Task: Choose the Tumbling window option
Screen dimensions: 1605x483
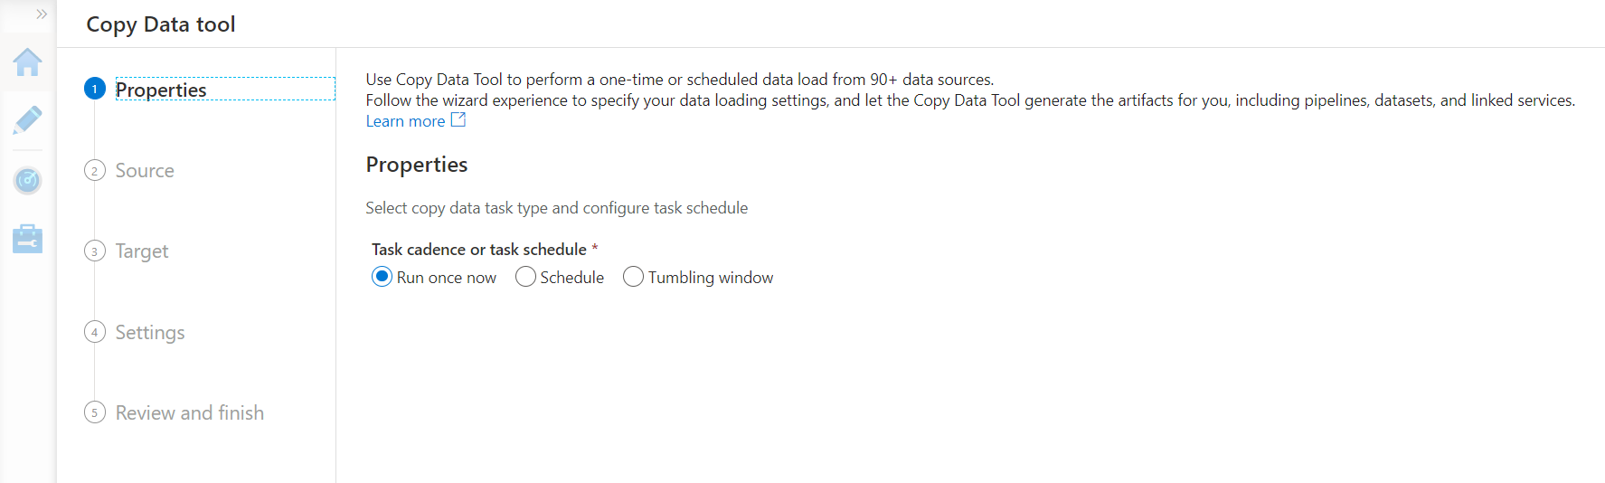Action: (x=633, y=277)
